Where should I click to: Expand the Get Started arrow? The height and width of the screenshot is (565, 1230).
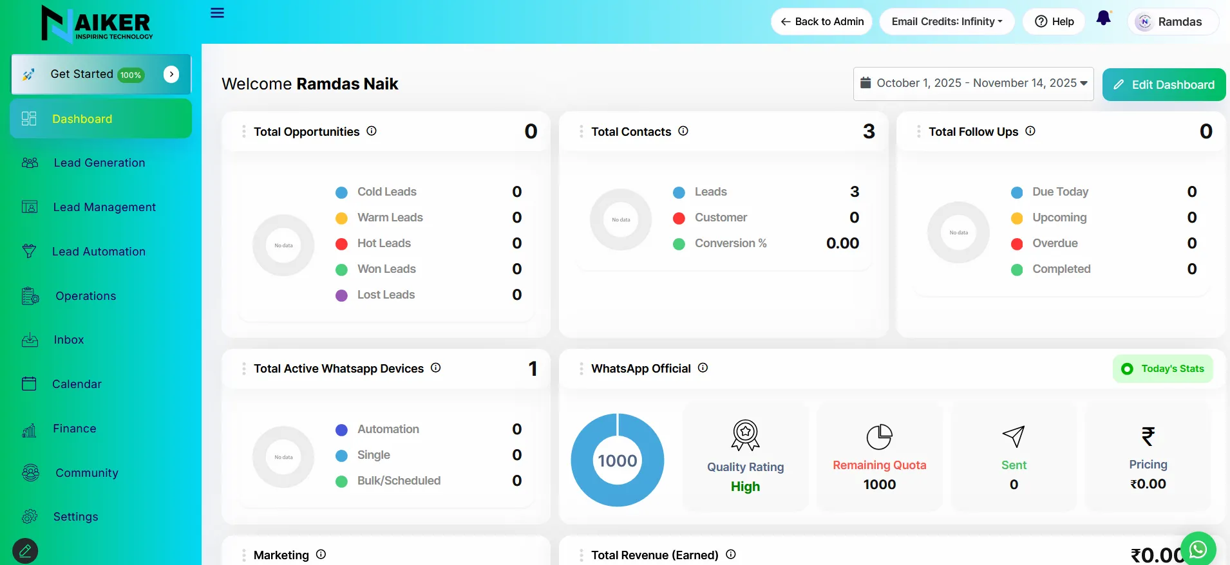171,75
